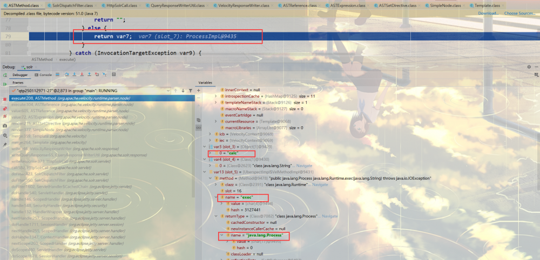
Task: Mute all breakpoints
Action: (x=5, y=116)
